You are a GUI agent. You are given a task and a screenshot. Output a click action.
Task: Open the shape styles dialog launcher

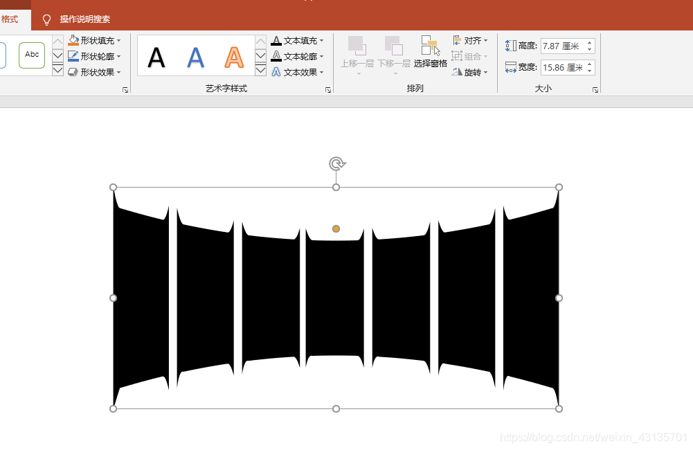125,90
